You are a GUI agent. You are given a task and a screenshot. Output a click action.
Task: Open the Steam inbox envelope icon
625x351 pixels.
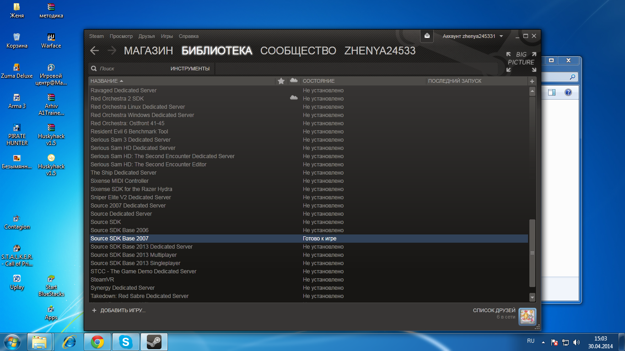[427, 36]
